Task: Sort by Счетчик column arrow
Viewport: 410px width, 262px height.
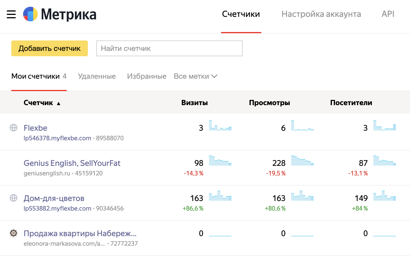Action: point(59,103)
